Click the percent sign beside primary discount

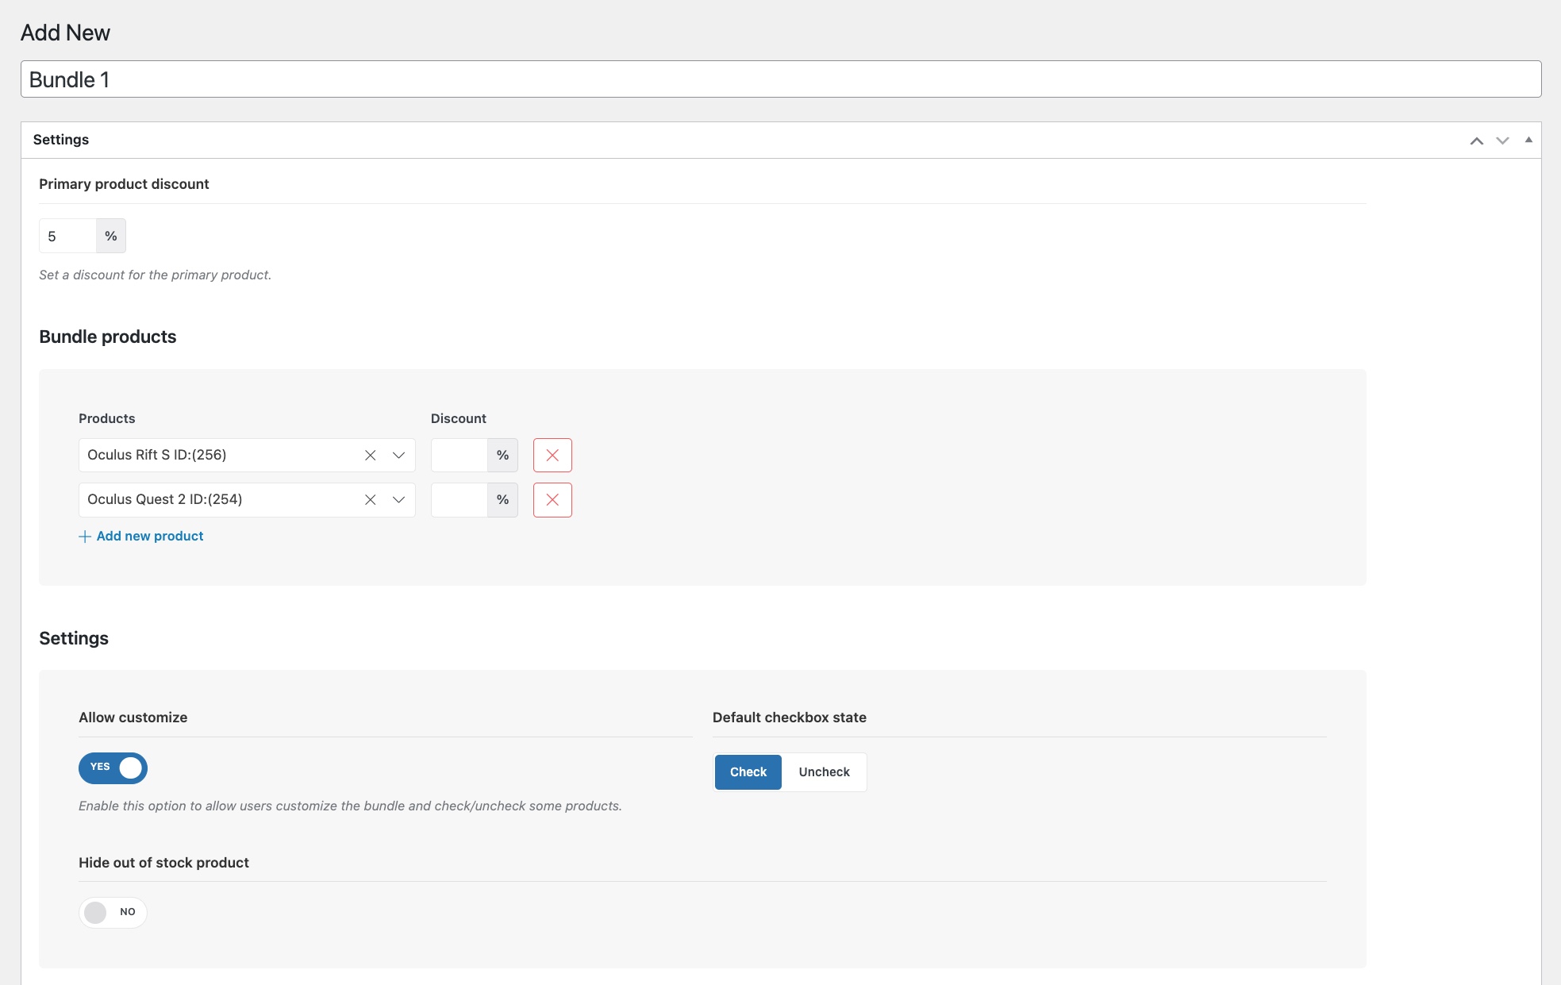(x=111, y=236)
